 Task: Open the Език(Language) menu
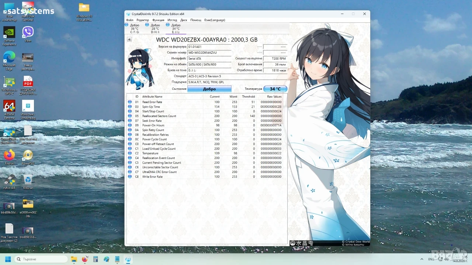coord(215,20)
